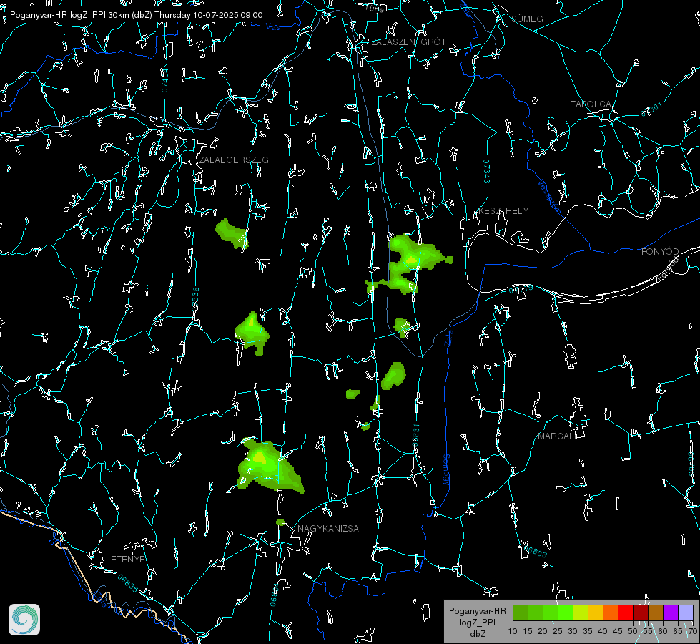Screen dimensions: 700x644
Task: Click the legend scale value 70
Action: click(x=692, y=631)
